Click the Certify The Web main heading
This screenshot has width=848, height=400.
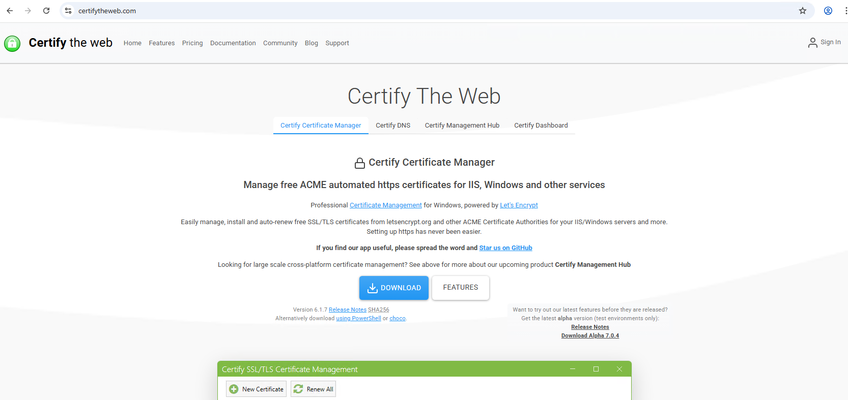tap(424, 96)
